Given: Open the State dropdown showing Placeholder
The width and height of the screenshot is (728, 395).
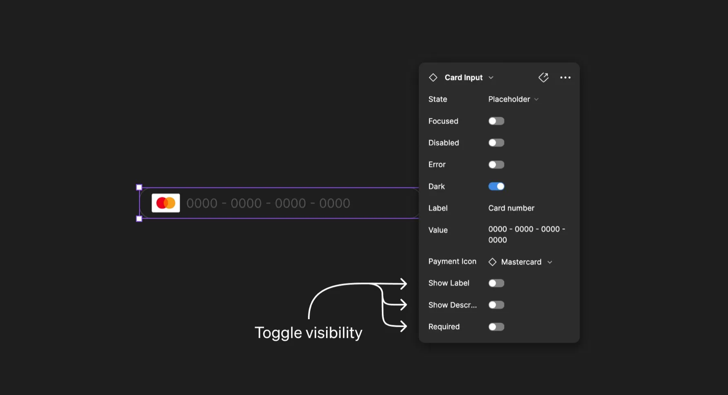Looking at the screenshot, I should coord(513,99).
